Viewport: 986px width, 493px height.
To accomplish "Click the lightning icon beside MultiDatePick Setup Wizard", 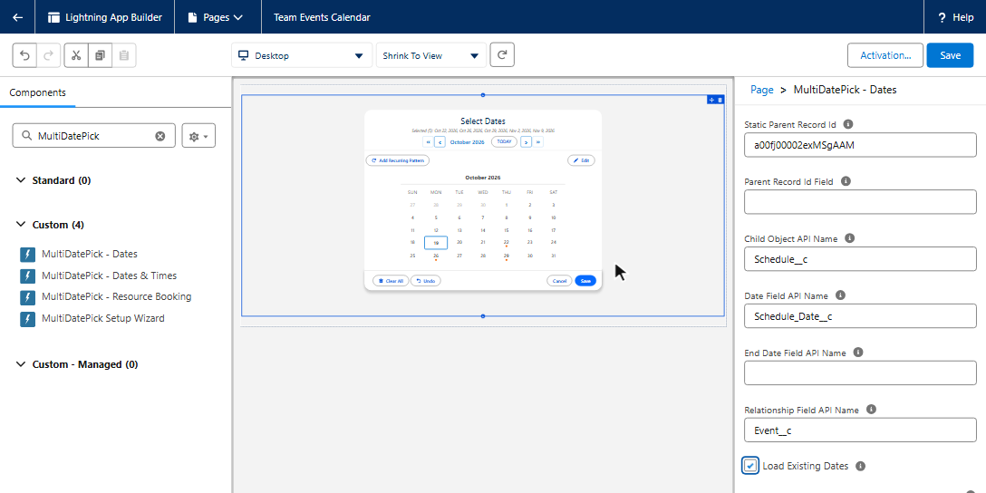I will click(x=28, y=318).
